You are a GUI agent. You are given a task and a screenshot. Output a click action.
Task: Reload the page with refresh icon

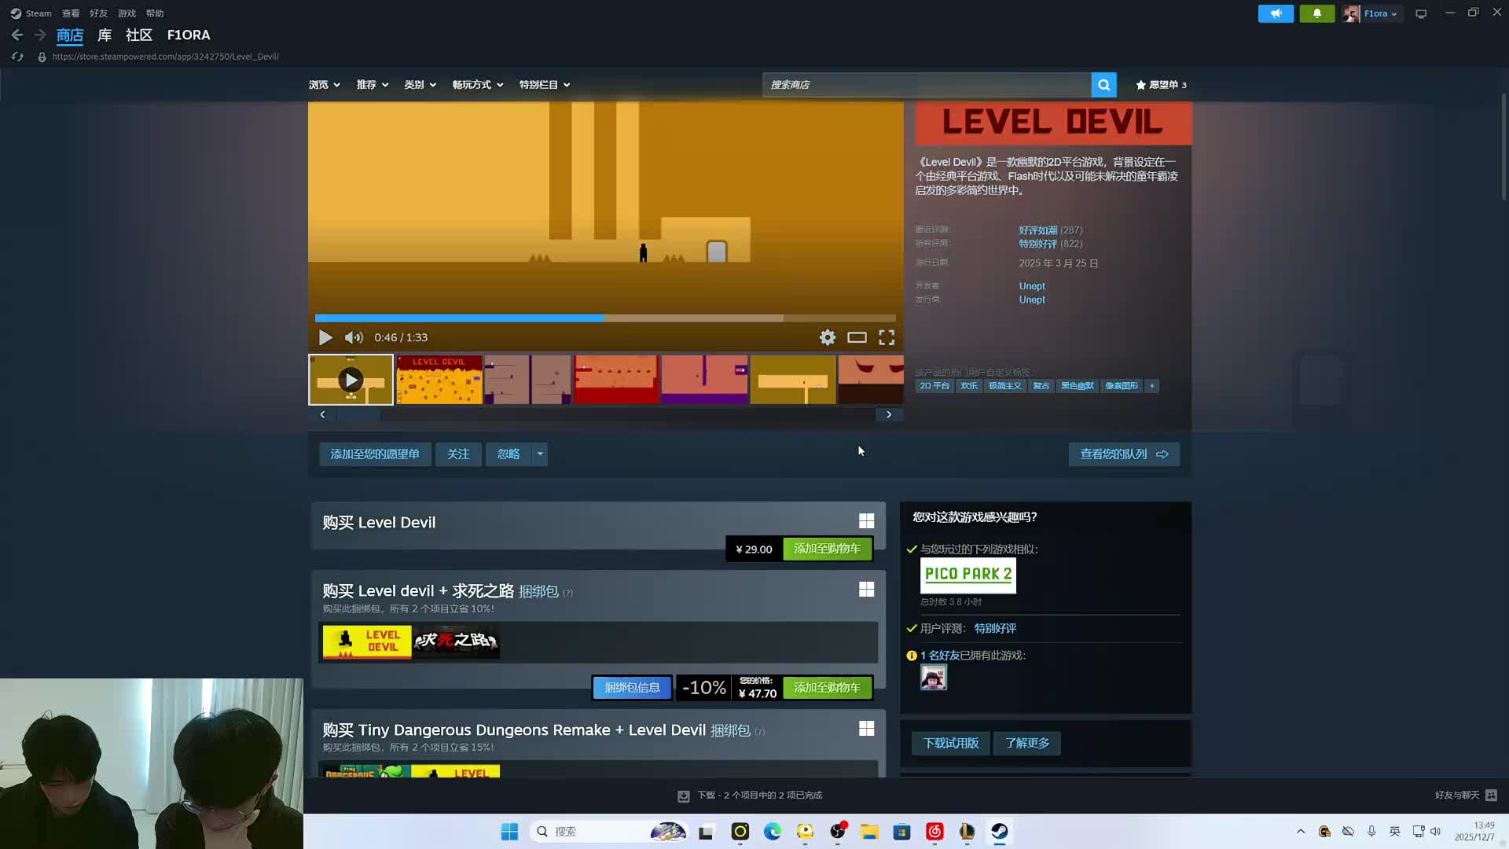click(17, 57)
